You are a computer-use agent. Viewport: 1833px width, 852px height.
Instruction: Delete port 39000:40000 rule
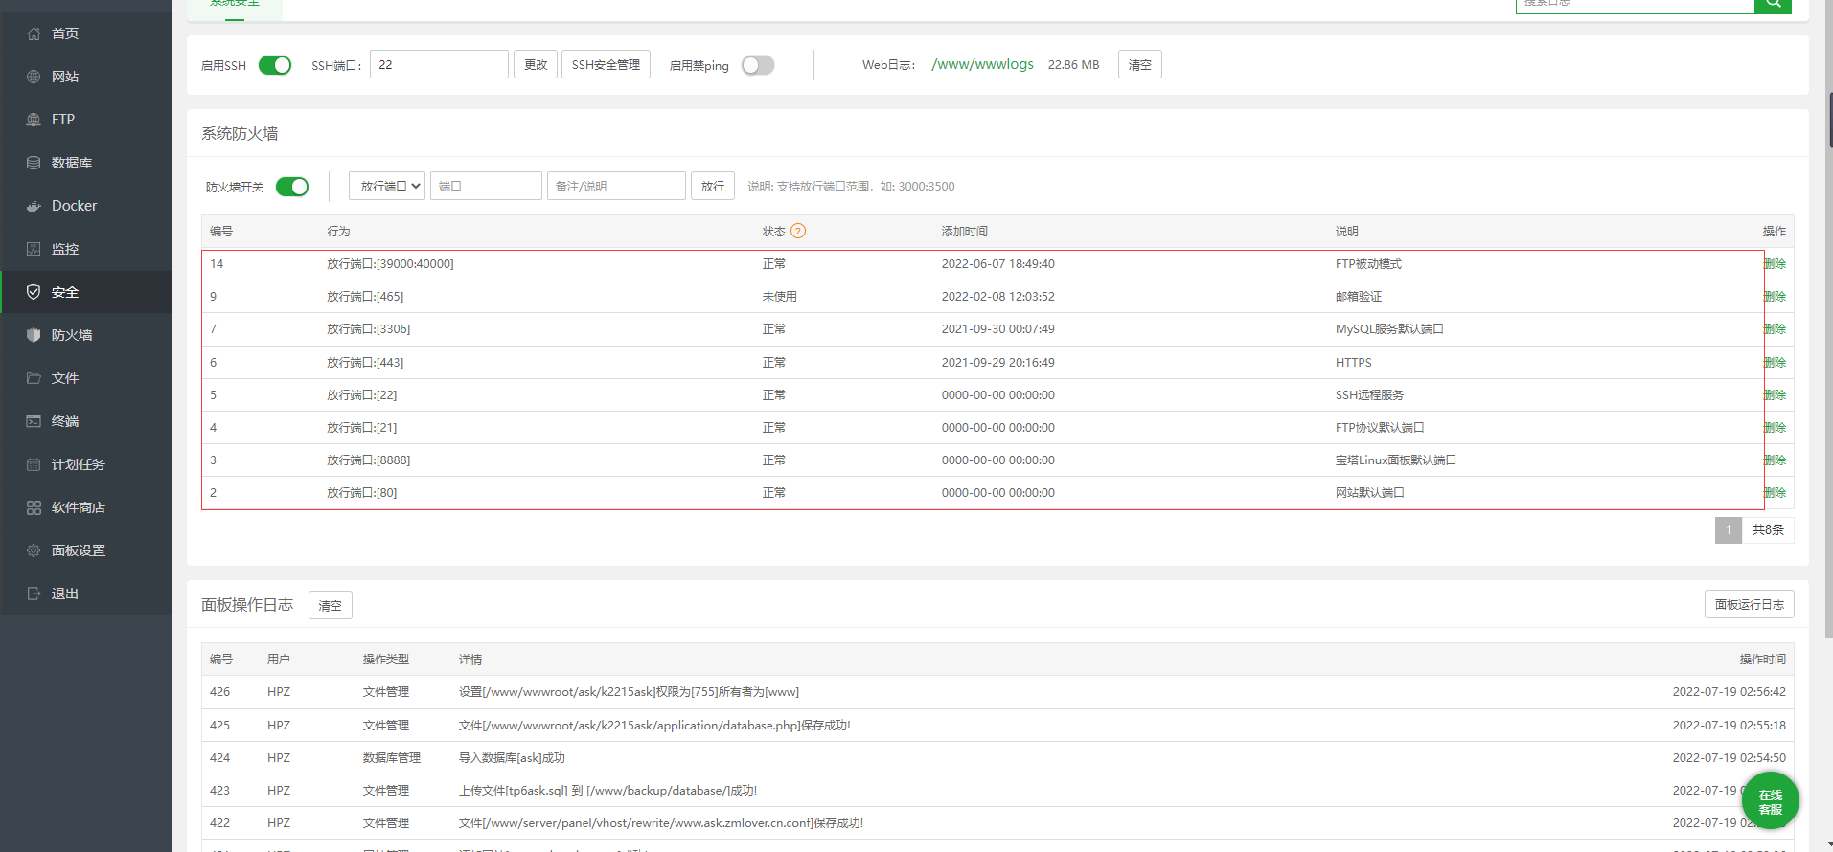pos(1775,264)
